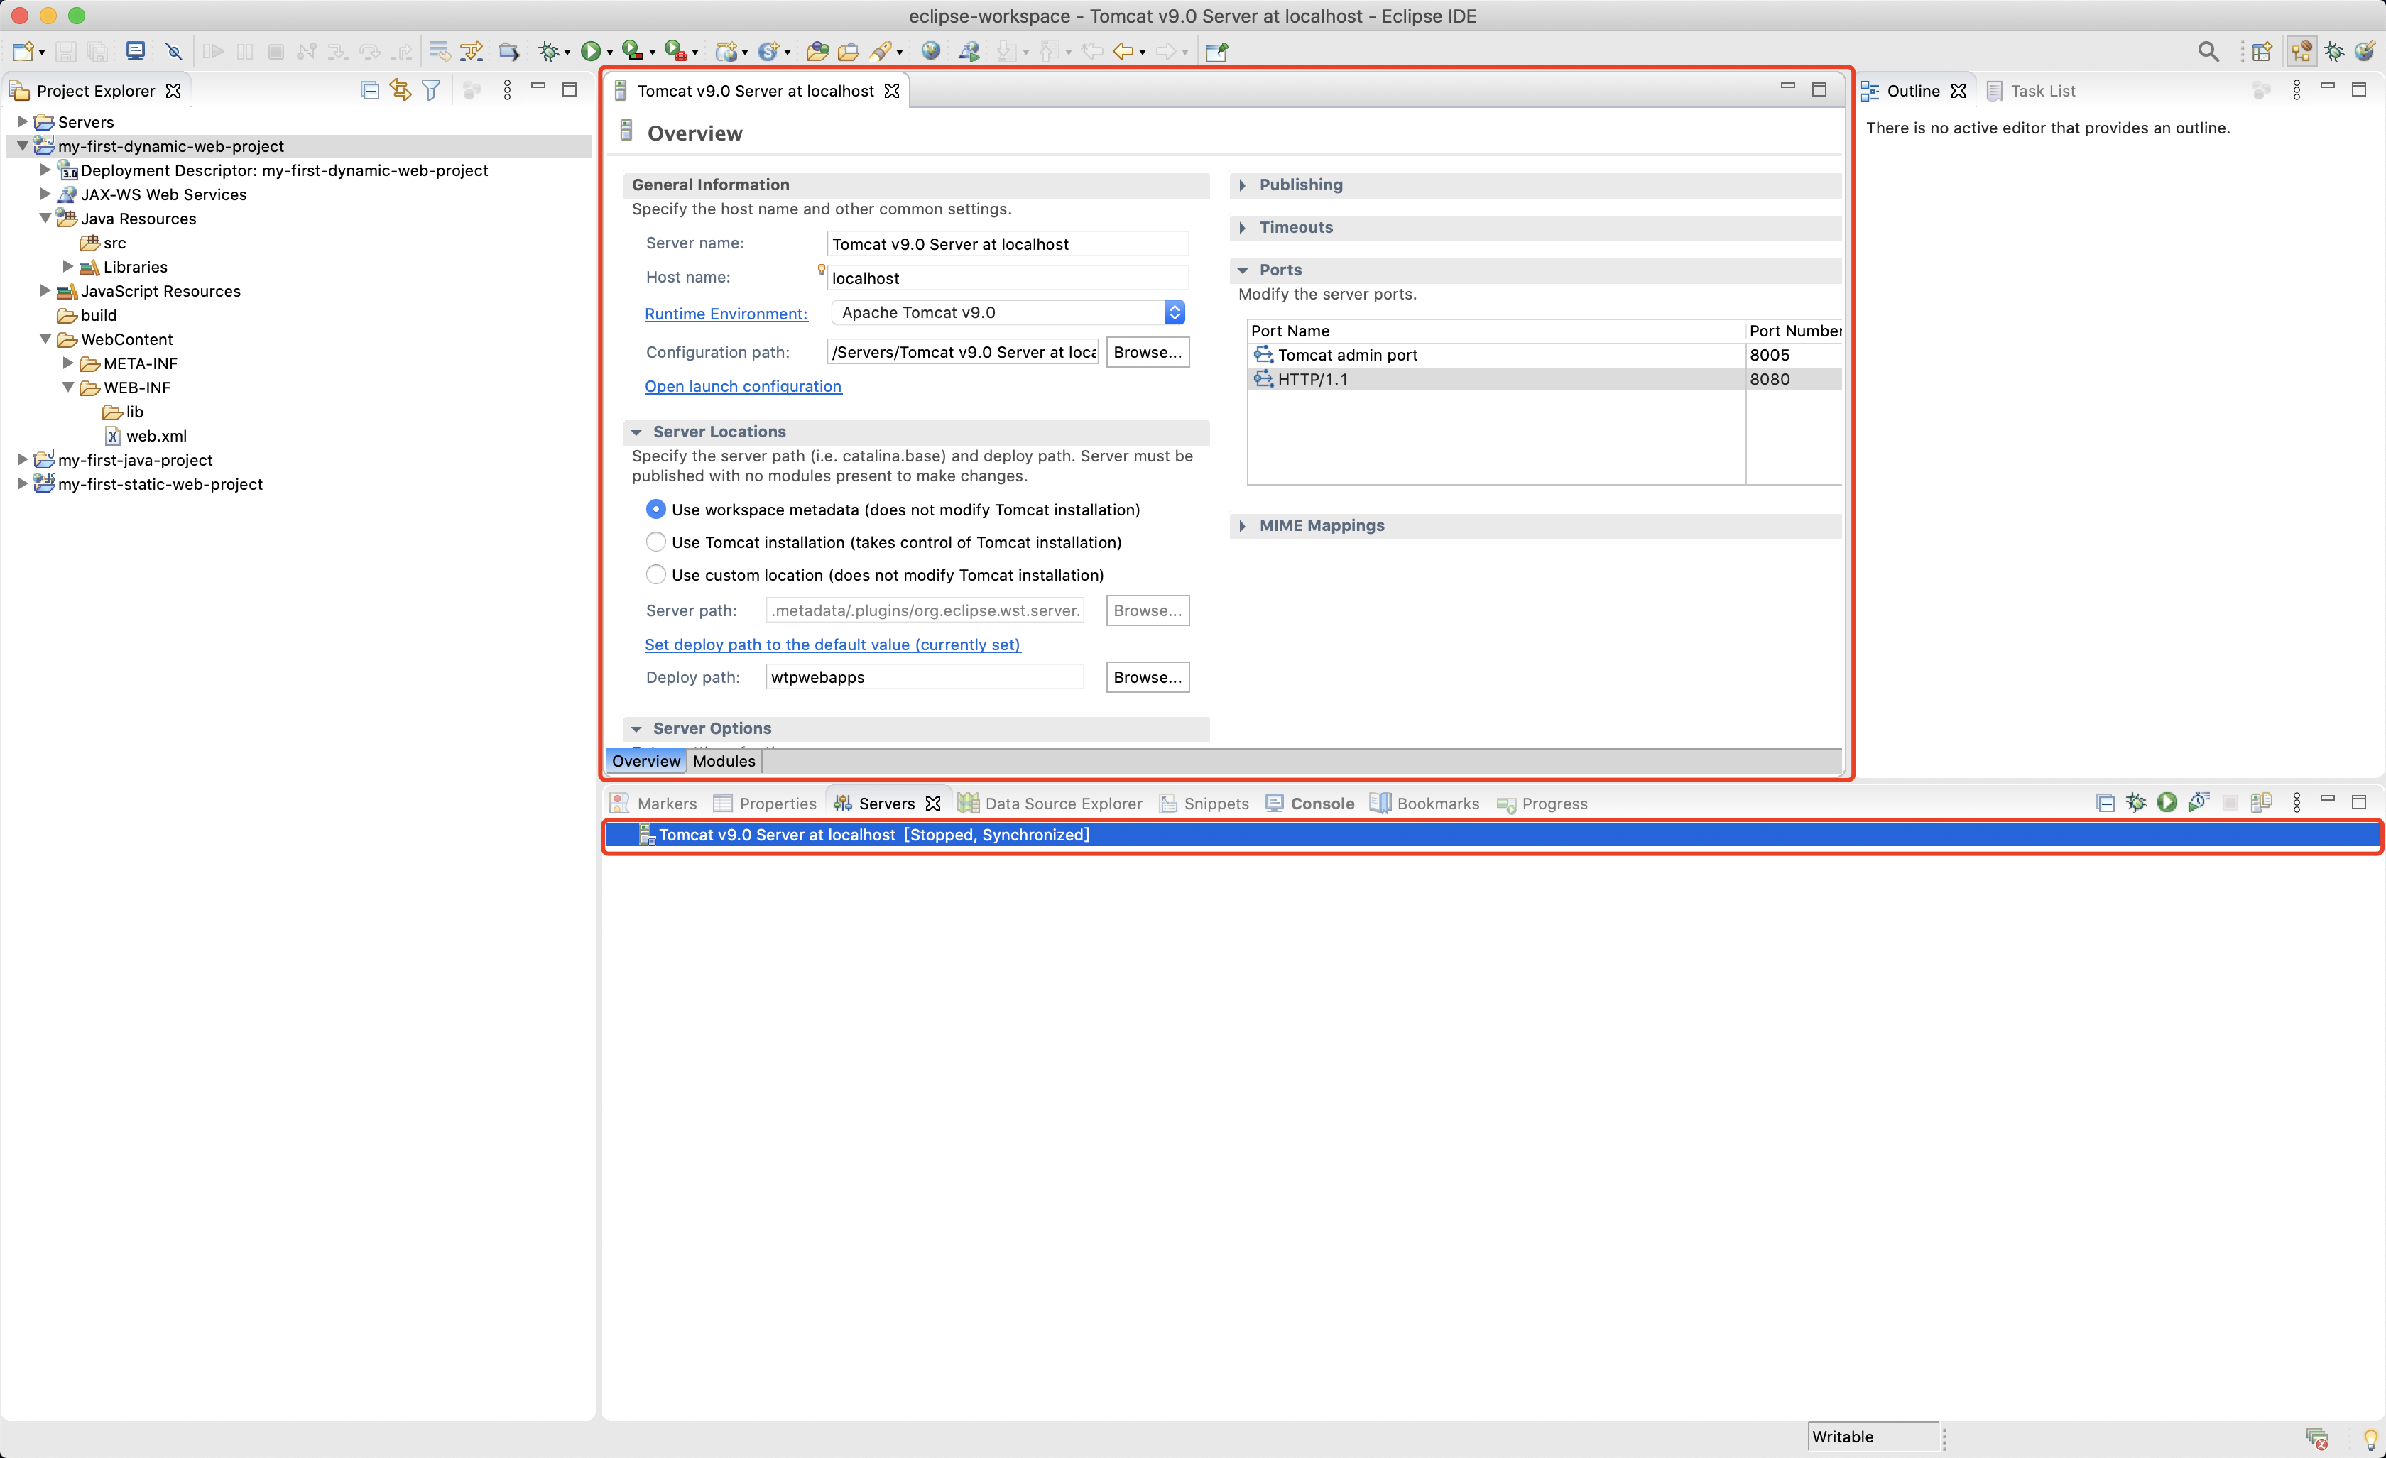Click the New Servlet icon in toolbar

pyautogui.click(x=769, y=51)
